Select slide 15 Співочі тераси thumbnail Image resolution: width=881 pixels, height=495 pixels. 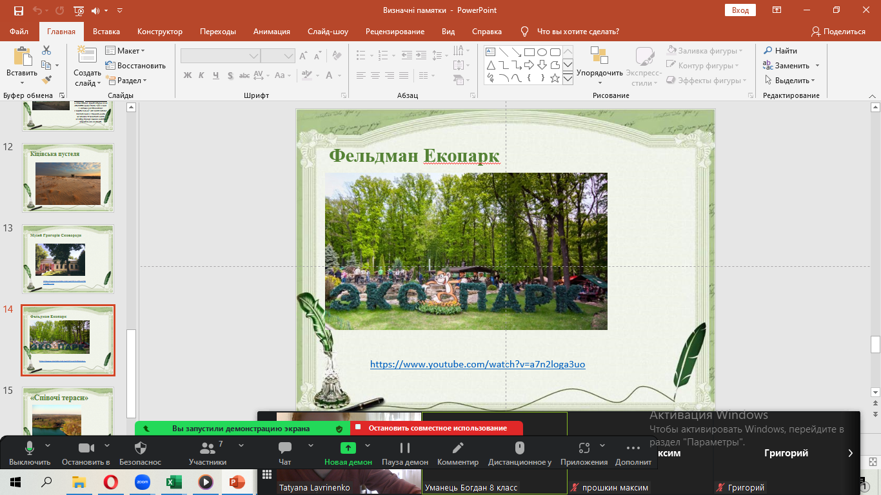(68, 412)
